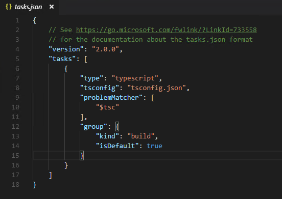The image size is (282, 199).
Task: Click line number 9 in gutter
Action: click(17, 98)
